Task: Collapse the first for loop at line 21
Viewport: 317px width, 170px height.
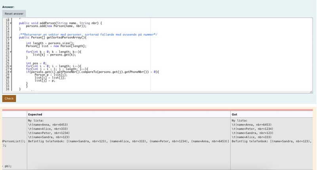Action: [10, 51]
